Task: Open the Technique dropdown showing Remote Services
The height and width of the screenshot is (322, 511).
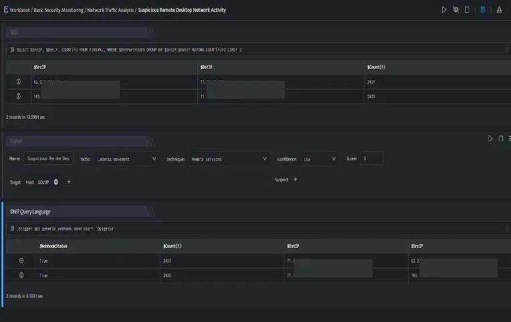Action: [229, 159]
